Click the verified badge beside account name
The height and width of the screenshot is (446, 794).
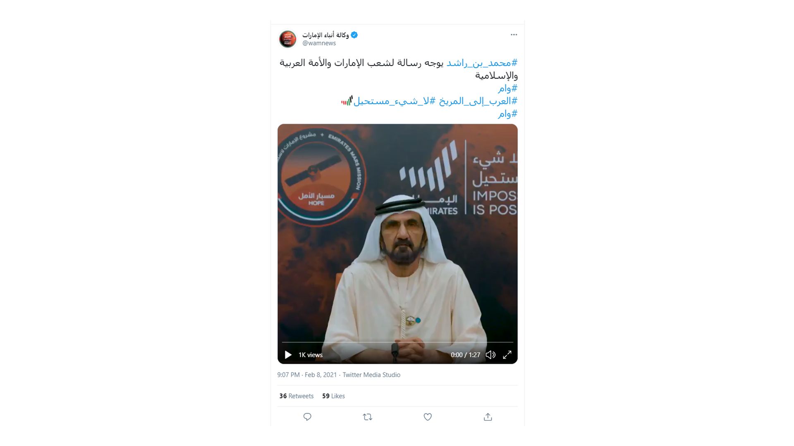(354, 35)
